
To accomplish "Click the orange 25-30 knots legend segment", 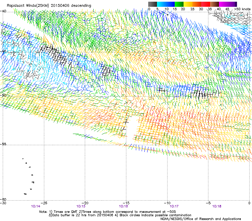I will tap(197, 4).
